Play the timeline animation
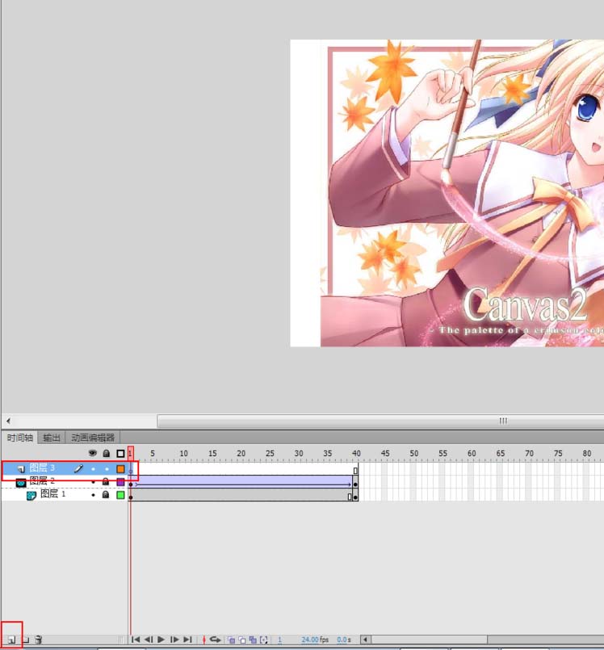The height and width of the screenshot is (650, 604). 161,640
